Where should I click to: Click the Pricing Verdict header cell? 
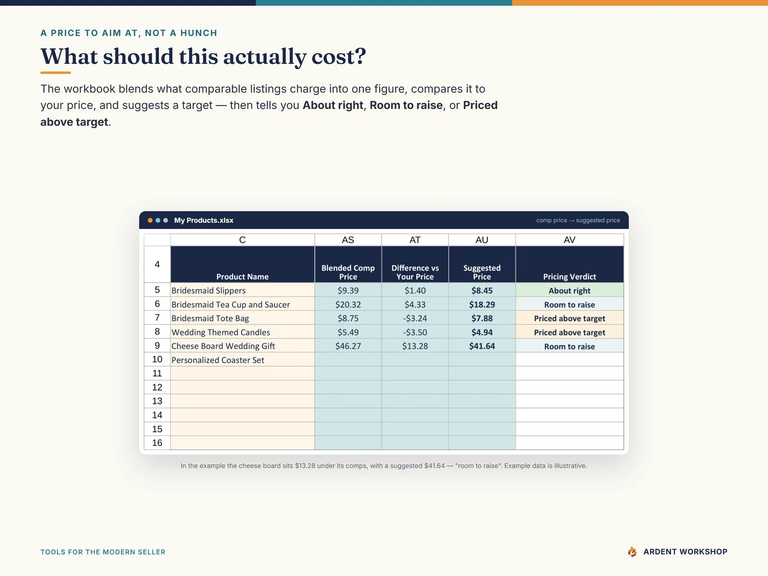coord(570,264)
